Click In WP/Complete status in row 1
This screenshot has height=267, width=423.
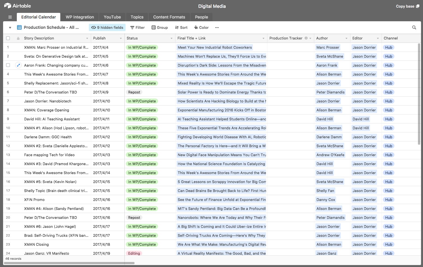click(142, 47)
